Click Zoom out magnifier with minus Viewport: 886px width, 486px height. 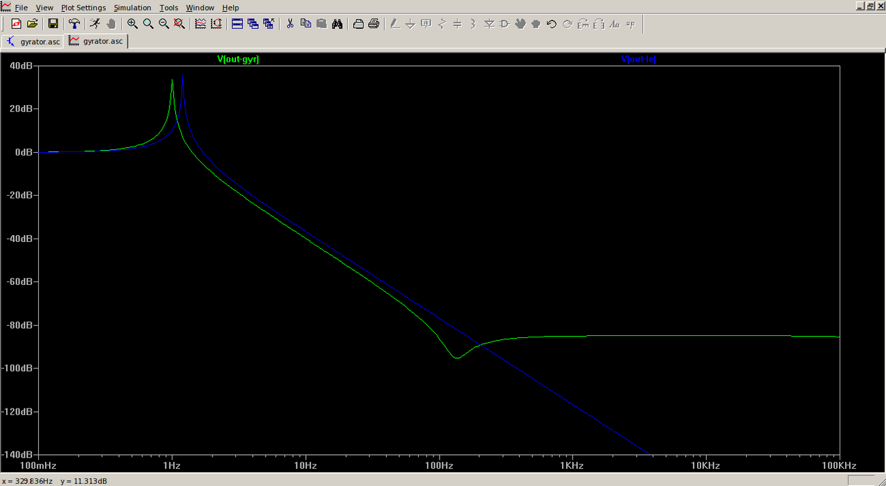coord(164,24)
